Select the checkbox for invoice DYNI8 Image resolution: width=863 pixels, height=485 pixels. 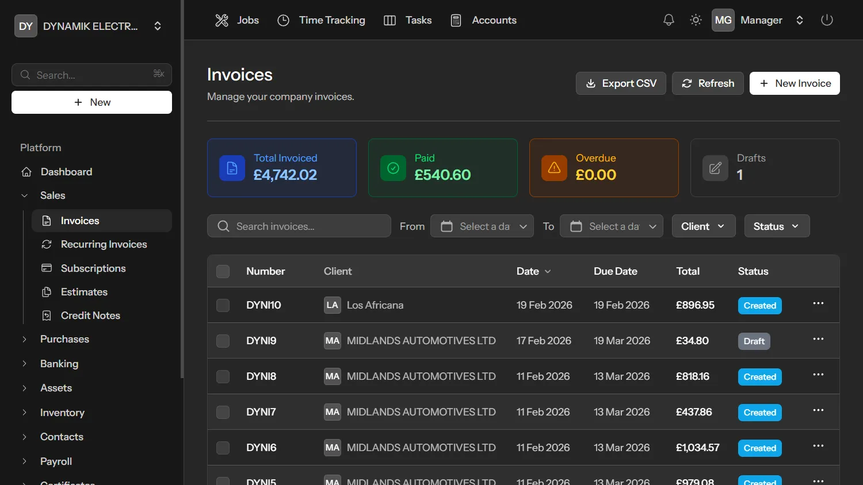pyautogui.click(x=223, y=376)
